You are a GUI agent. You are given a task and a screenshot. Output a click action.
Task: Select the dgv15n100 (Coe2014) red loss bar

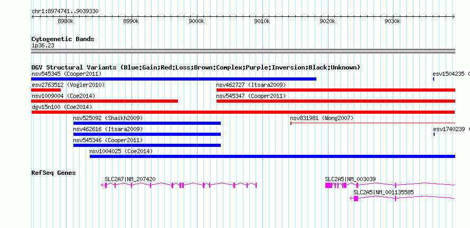243,112
